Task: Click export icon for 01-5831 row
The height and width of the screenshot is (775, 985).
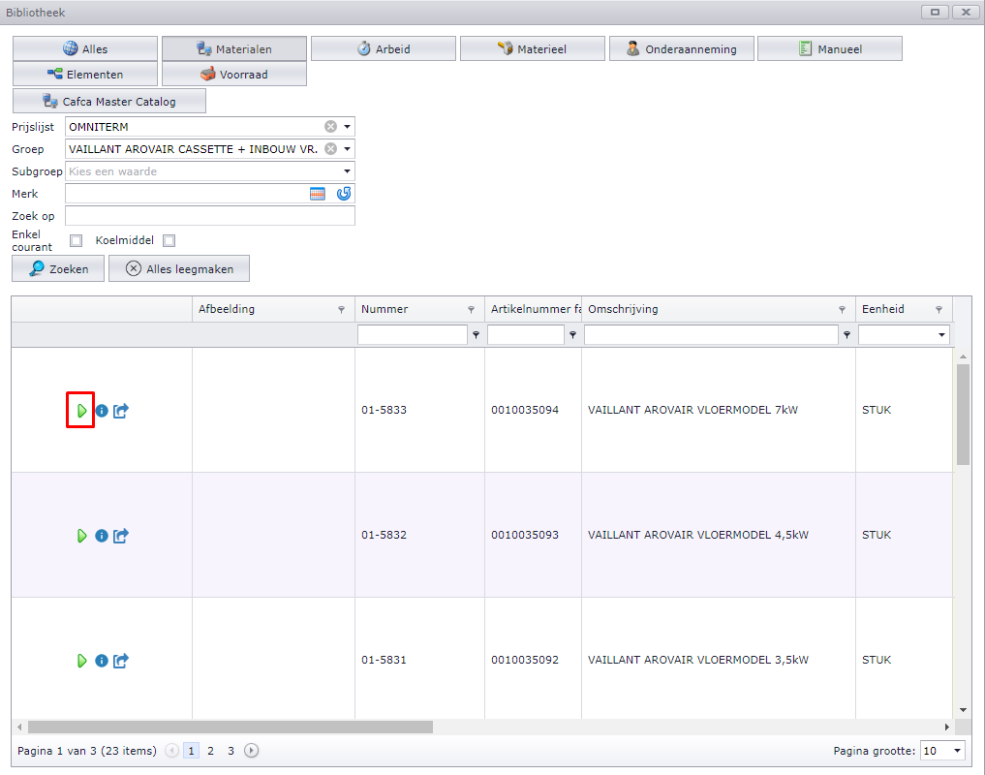Action: pos(121,661)
